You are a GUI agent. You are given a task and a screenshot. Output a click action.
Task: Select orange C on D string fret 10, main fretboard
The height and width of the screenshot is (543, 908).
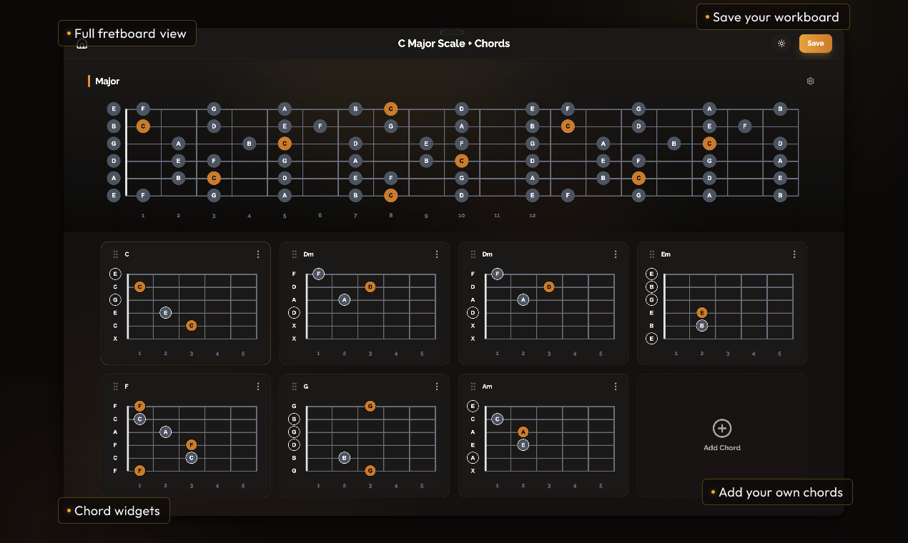pyautogui.click(x=462, y=161)
